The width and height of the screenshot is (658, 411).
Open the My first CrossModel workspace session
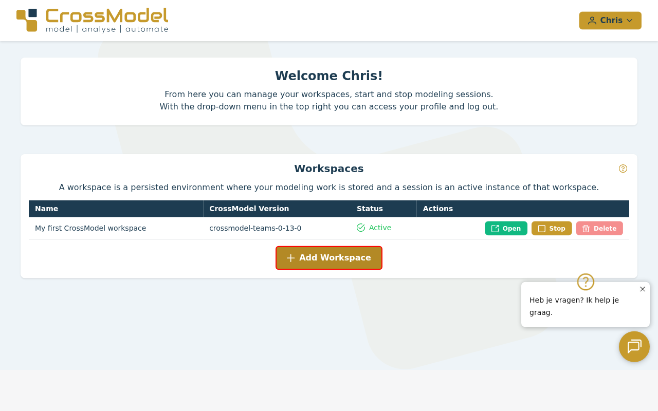[x=506, y=229]
